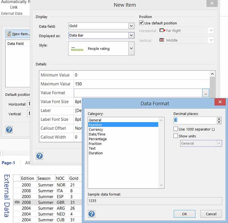Click the Season column header

tap(46, 178)
